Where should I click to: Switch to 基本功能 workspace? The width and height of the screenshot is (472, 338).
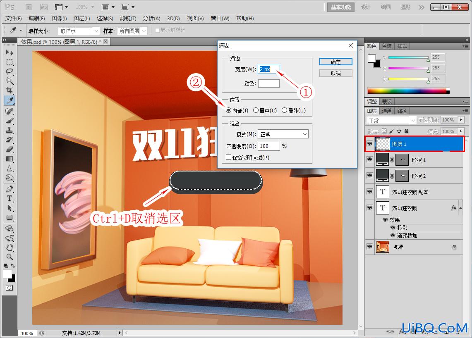coord(341,7)
